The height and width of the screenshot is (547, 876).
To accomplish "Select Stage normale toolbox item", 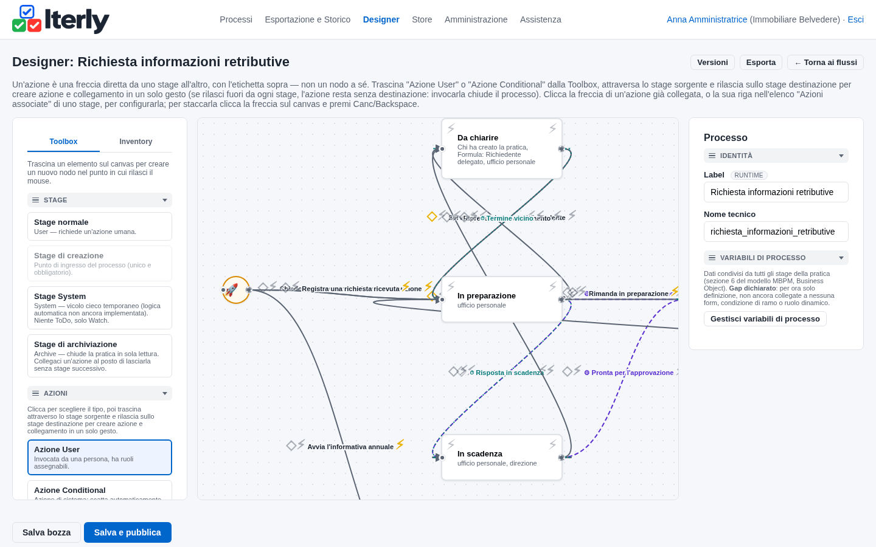I will point(100,226).
